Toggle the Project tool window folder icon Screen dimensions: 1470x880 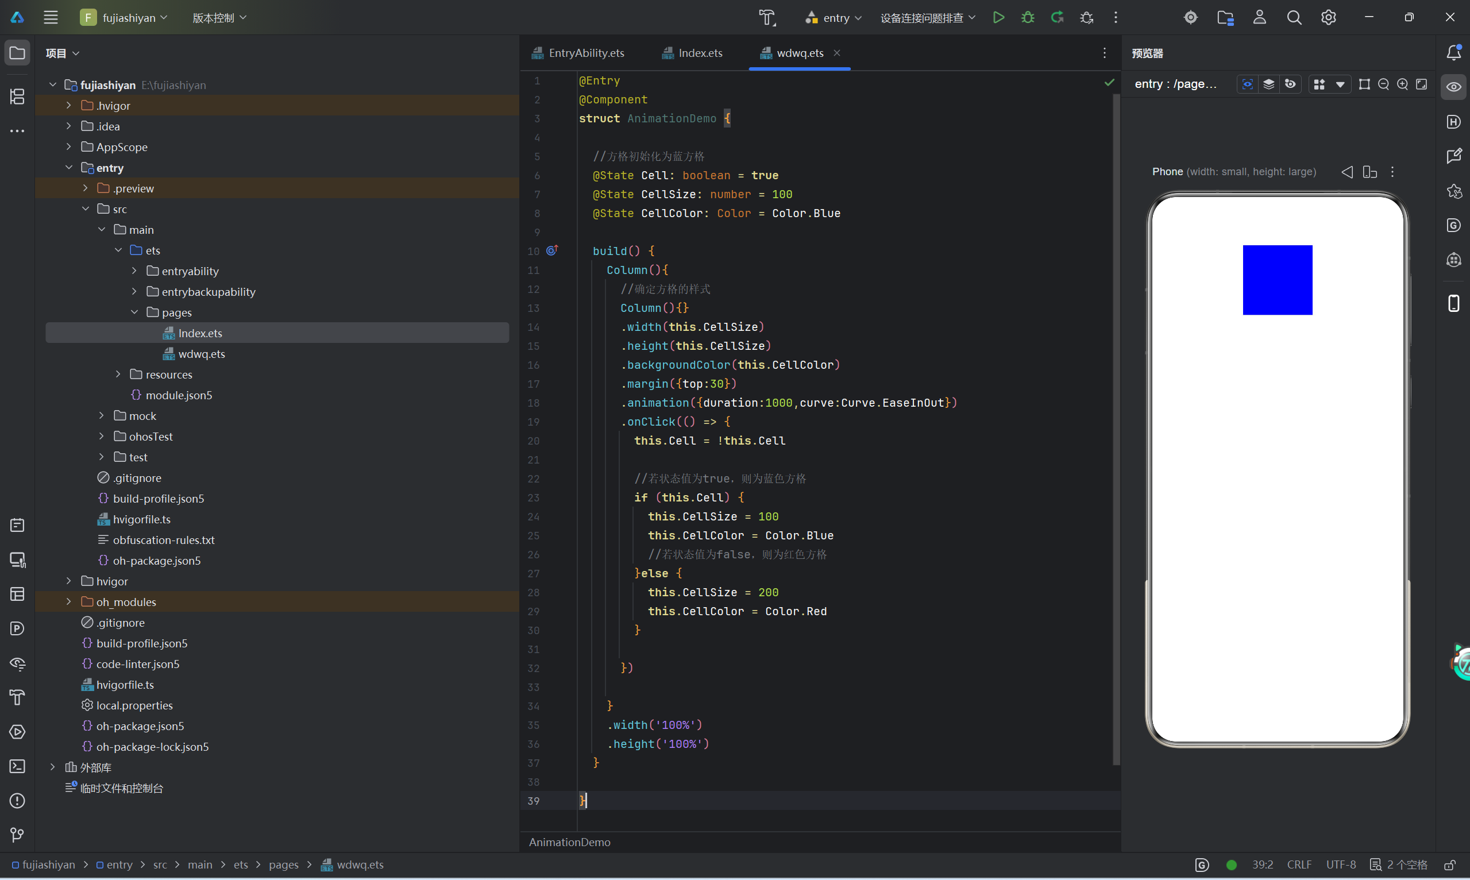tap(17, 53)
